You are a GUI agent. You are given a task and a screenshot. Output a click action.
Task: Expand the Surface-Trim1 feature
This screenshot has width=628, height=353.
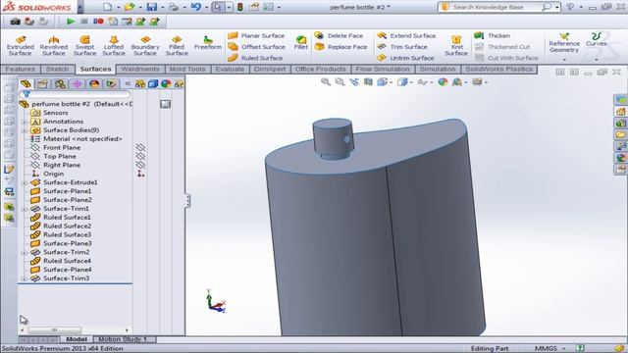click(24, 209)
